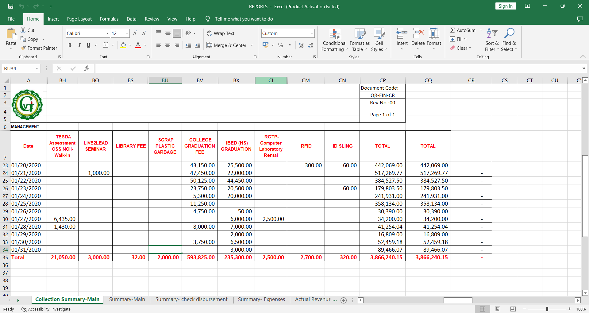Open Clear dropdown in Editing group
This screenshot has height=313, width=589.
[x=461, y=48]
